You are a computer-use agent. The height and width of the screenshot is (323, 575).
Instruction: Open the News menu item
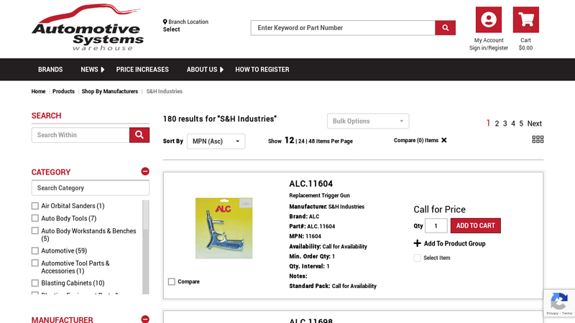click(89, 70)
